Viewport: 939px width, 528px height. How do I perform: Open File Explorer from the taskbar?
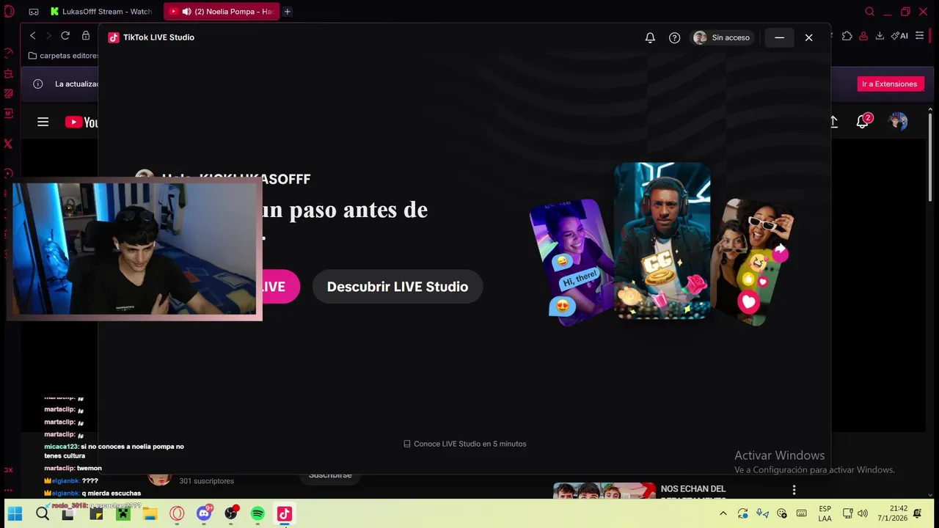(150, 514)
